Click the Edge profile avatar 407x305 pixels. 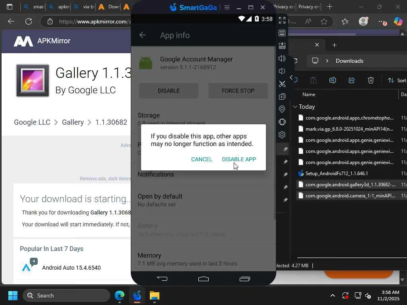point(363,21)
